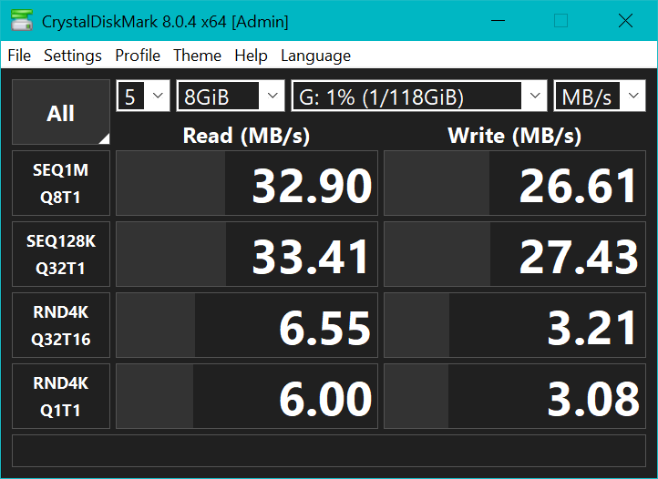Image resolution: width=658 pixels, height=479 pixels.
Task: Start all benchmarks with the All button
Action: click(61, 113)
